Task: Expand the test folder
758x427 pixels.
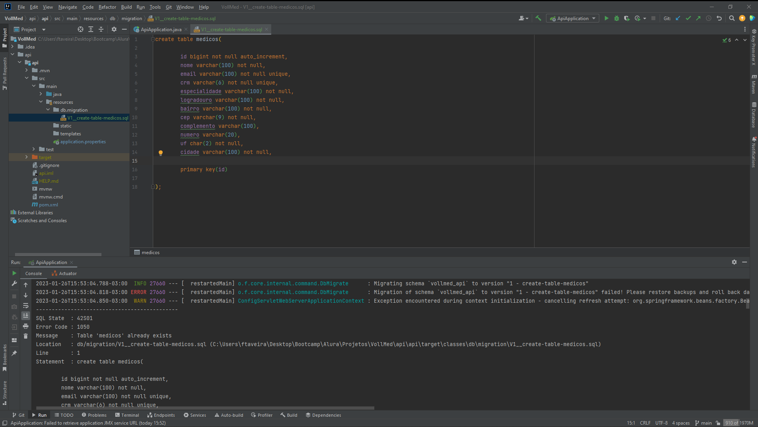Action: point(34,149)
